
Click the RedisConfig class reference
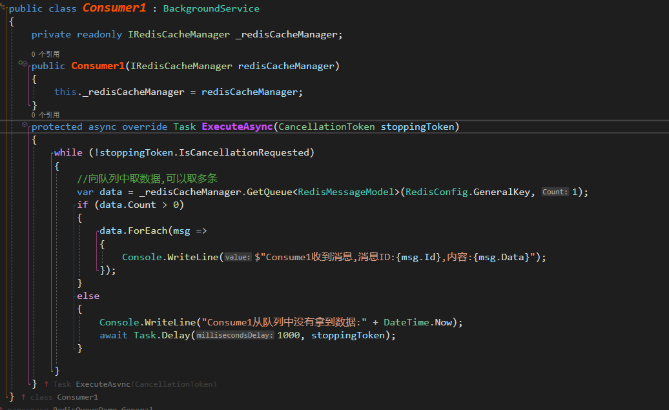click(437, 192)
